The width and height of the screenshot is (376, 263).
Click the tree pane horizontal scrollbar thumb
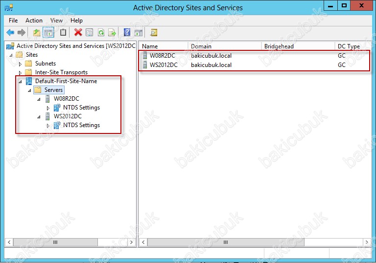coord(55,242)
